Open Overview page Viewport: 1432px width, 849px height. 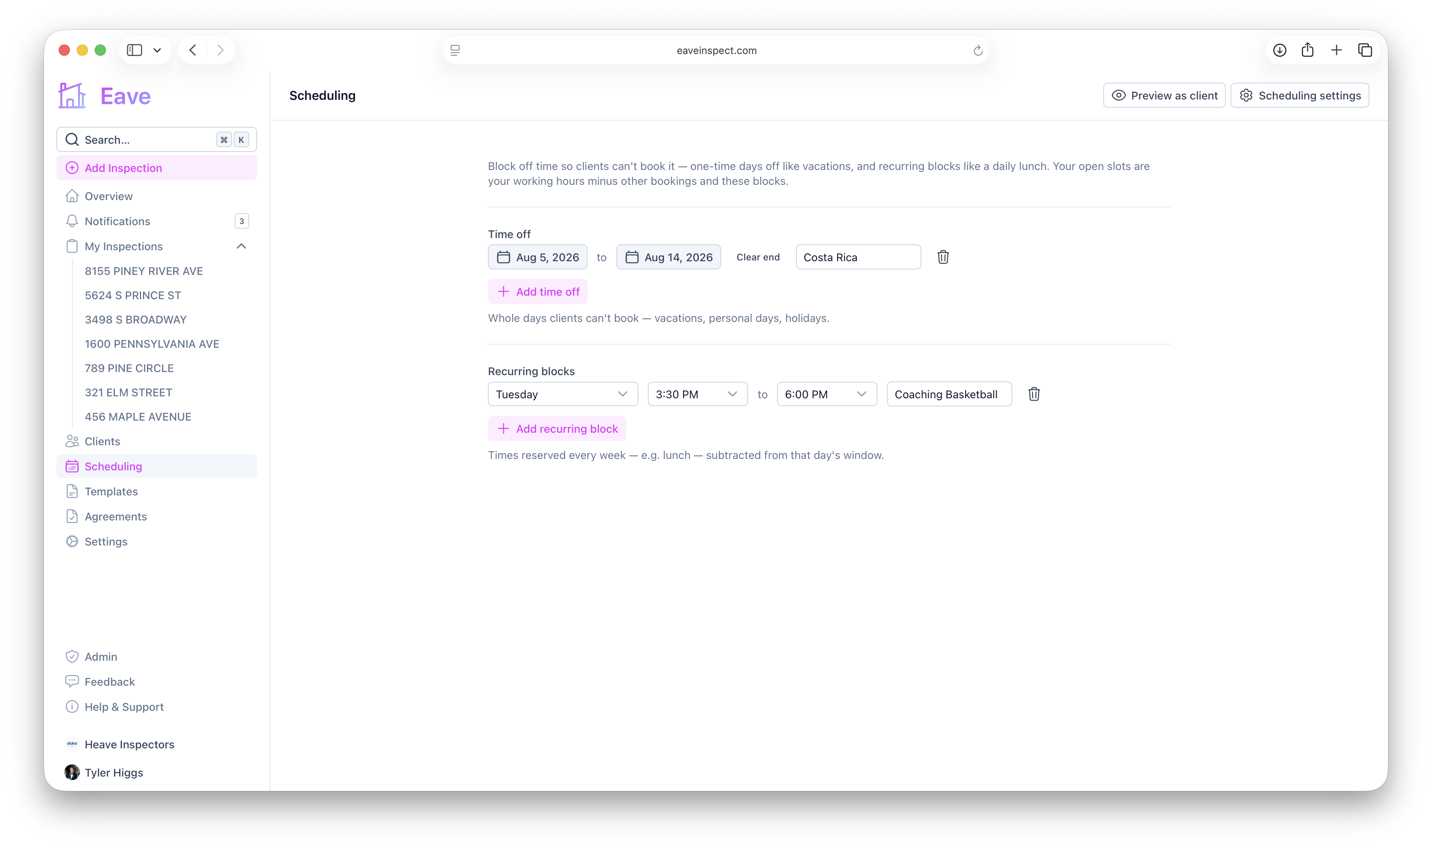(156, 196)
